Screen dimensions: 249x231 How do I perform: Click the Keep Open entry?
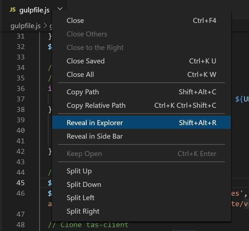84,154
